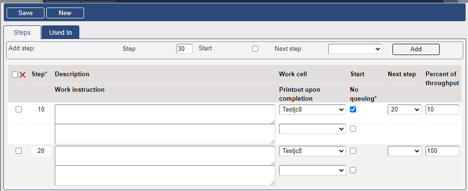Select the Steps tab
This screenshot has width=468, height=191.
[x=22, y=32]
